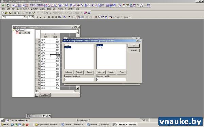The image size is (204, 127).
Task: Select 1-пол in grouping variable list
Action: point(100,45)
